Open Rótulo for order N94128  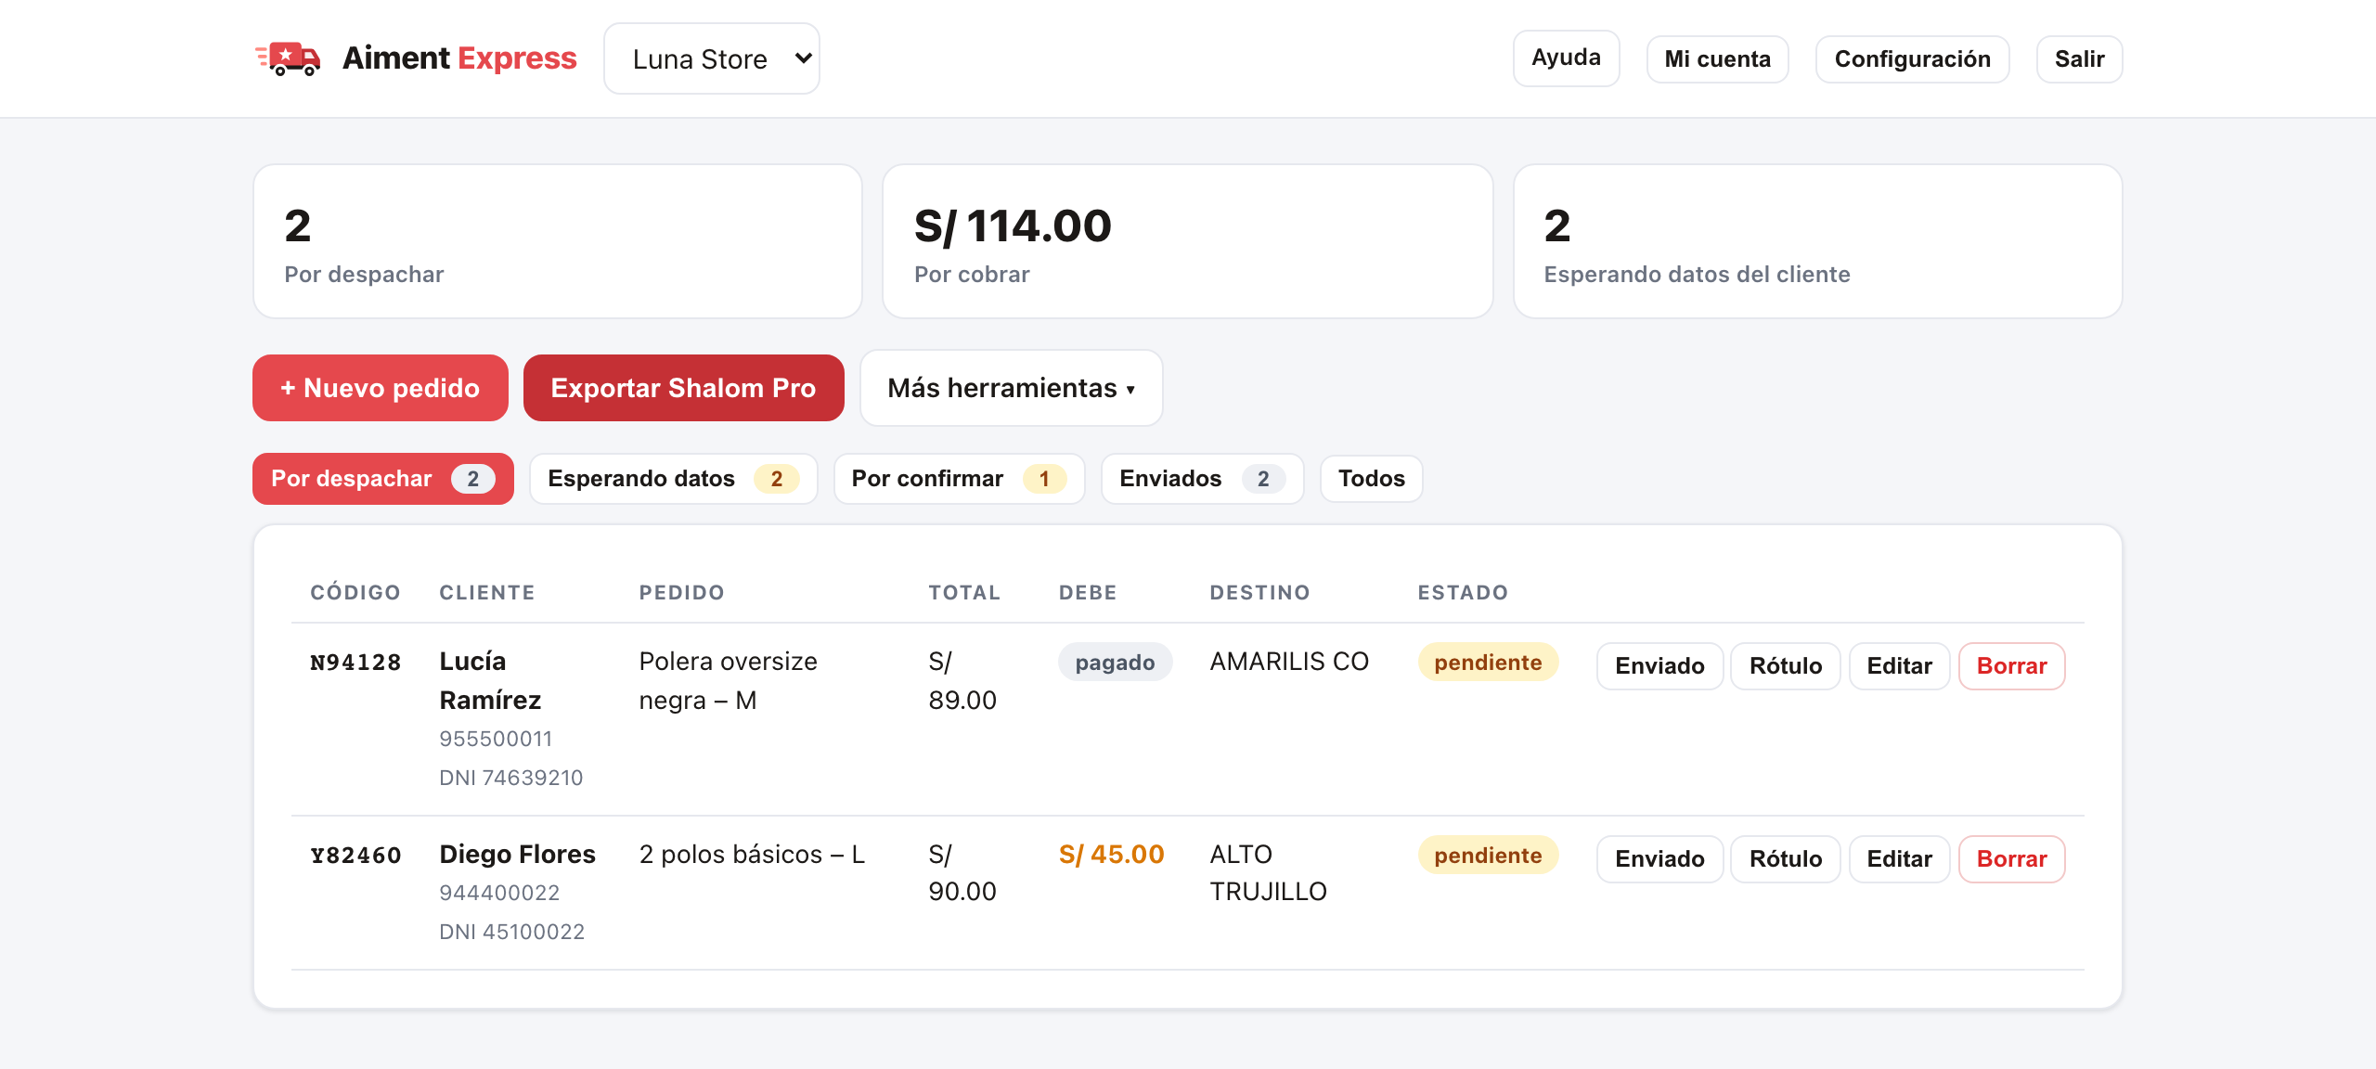1785,666
